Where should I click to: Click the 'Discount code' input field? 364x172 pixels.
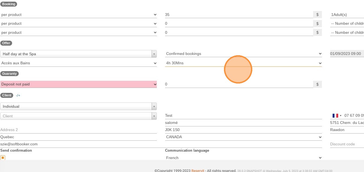[x=347, y=144]
